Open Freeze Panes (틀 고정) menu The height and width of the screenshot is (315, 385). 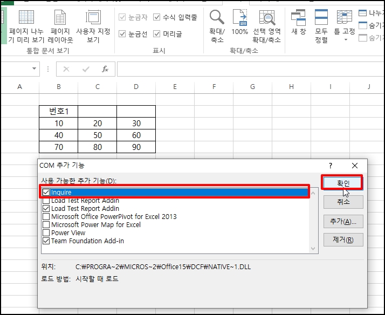coord(344,25)
